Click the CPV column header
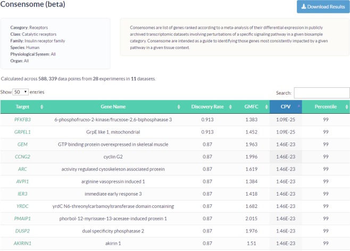 coord(286,107)
